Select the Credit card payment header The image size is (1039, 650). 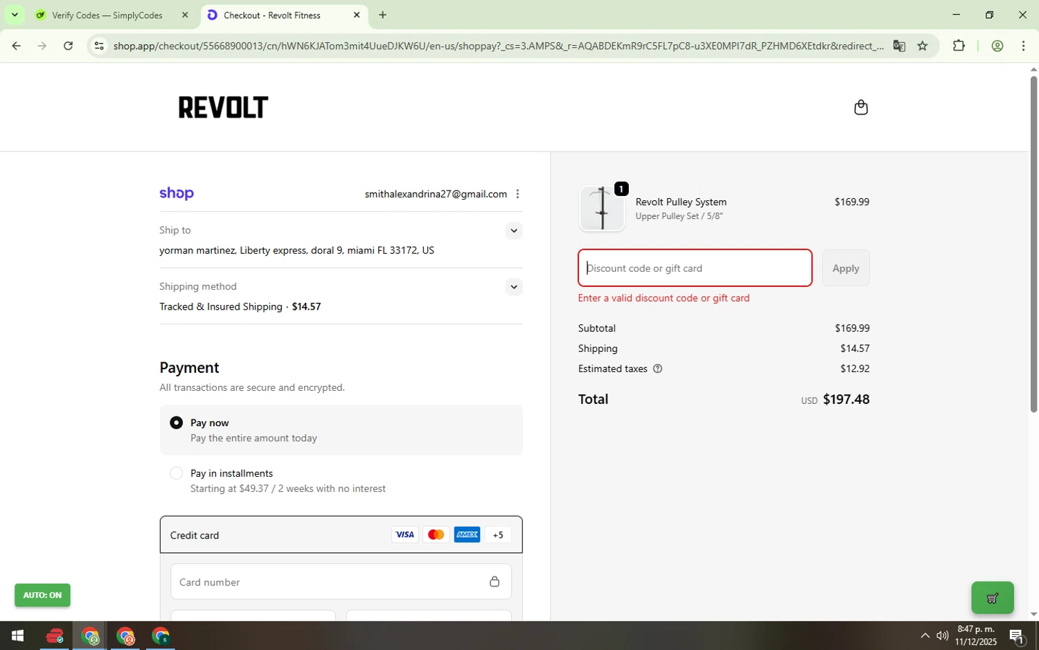coord(341,534)
